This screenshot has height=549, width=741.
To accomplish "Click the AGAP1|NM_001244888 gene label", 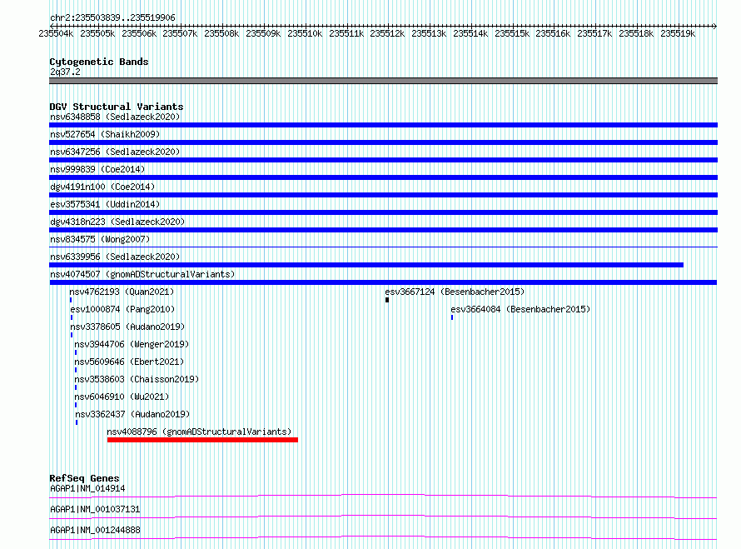I will pos(95,530).
